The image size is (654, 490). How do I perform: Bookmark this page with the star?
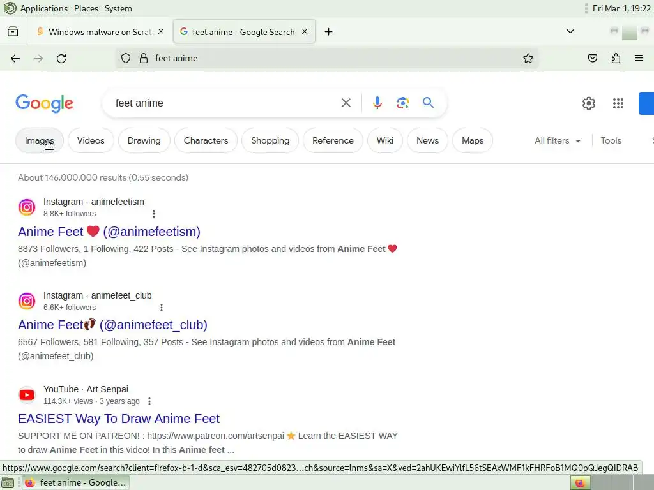[x=528, y=58]
